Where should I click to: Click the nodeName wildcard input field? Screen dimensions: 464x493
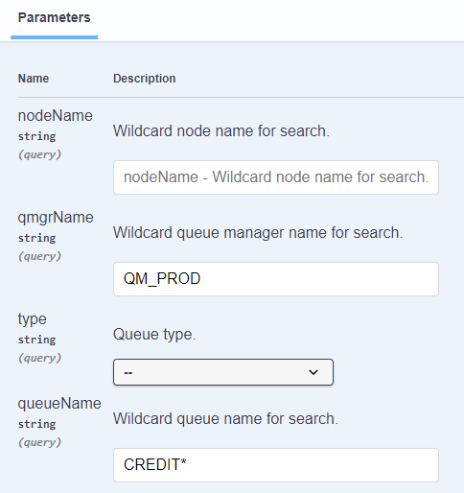tap(276, 177)
